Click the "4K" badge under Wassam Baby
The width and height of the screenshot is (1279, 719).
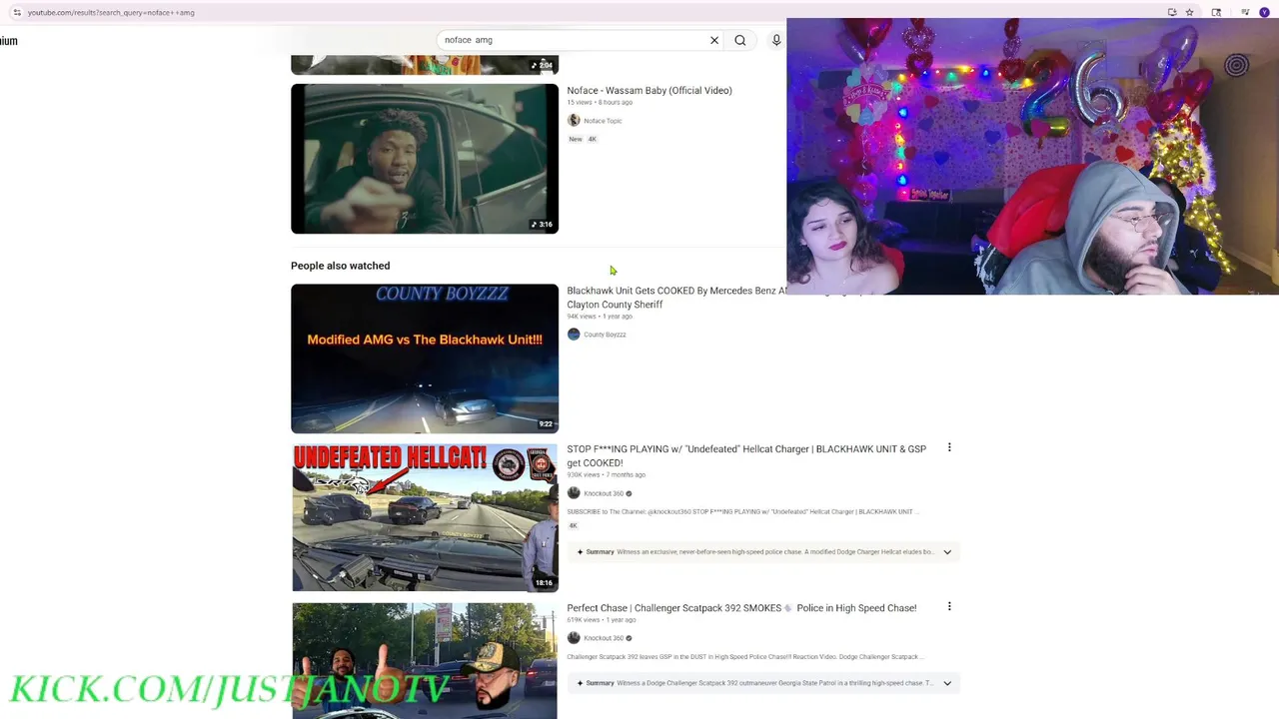592,139
